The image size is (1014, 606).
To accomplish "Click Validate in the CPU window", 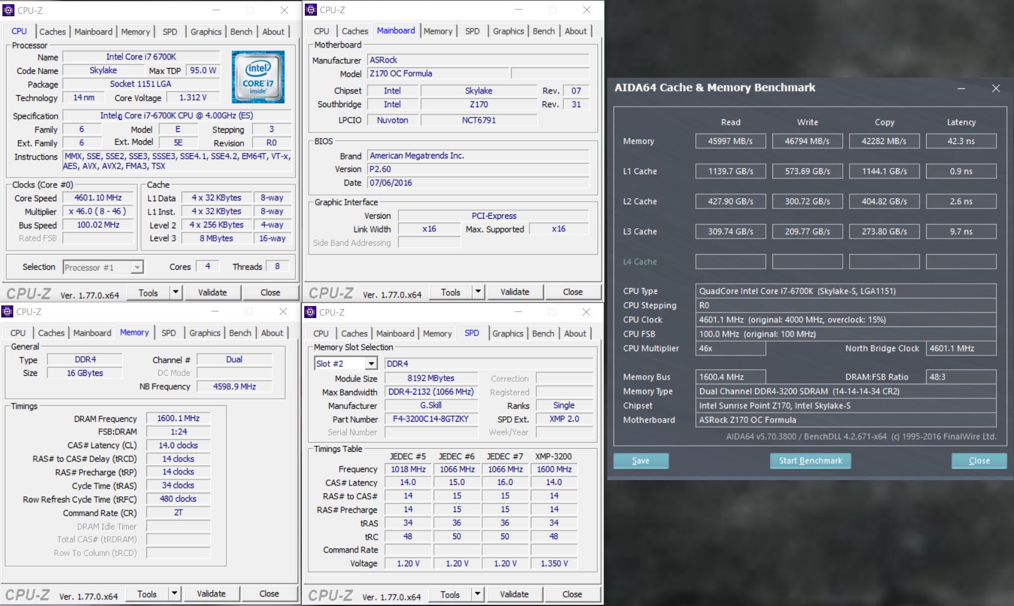I will pos(213,292).
